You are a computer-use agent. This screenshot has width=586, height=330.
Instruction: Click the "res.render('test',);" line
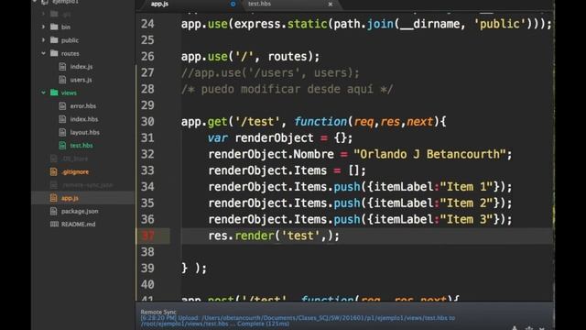click(274, 236)
